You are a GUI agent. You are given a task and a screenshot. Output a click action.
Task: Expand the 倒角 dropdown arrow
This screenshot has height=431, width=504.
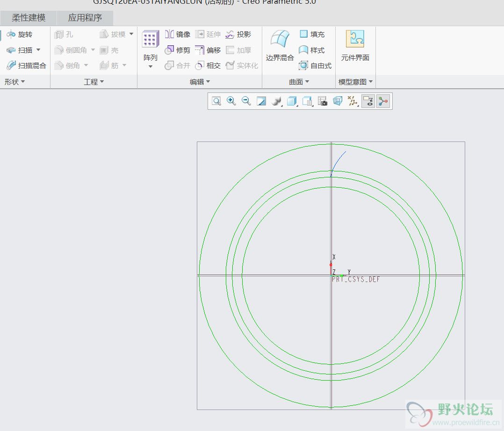click(86, 65)
